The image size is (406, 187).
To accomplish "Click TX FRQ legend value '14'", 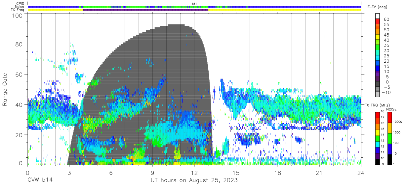I will click(383, 136).
